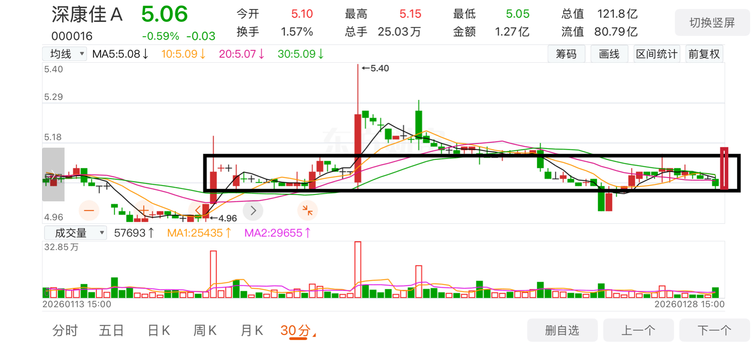
Task: Click the MA2:29655 volume average label
Action: [278, 233]
